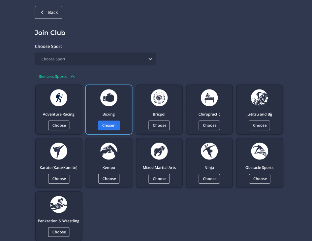Click the Ju-Jitsu and Bjj label
This screenshot has height=241, width=312.
[x=259, y=114]
